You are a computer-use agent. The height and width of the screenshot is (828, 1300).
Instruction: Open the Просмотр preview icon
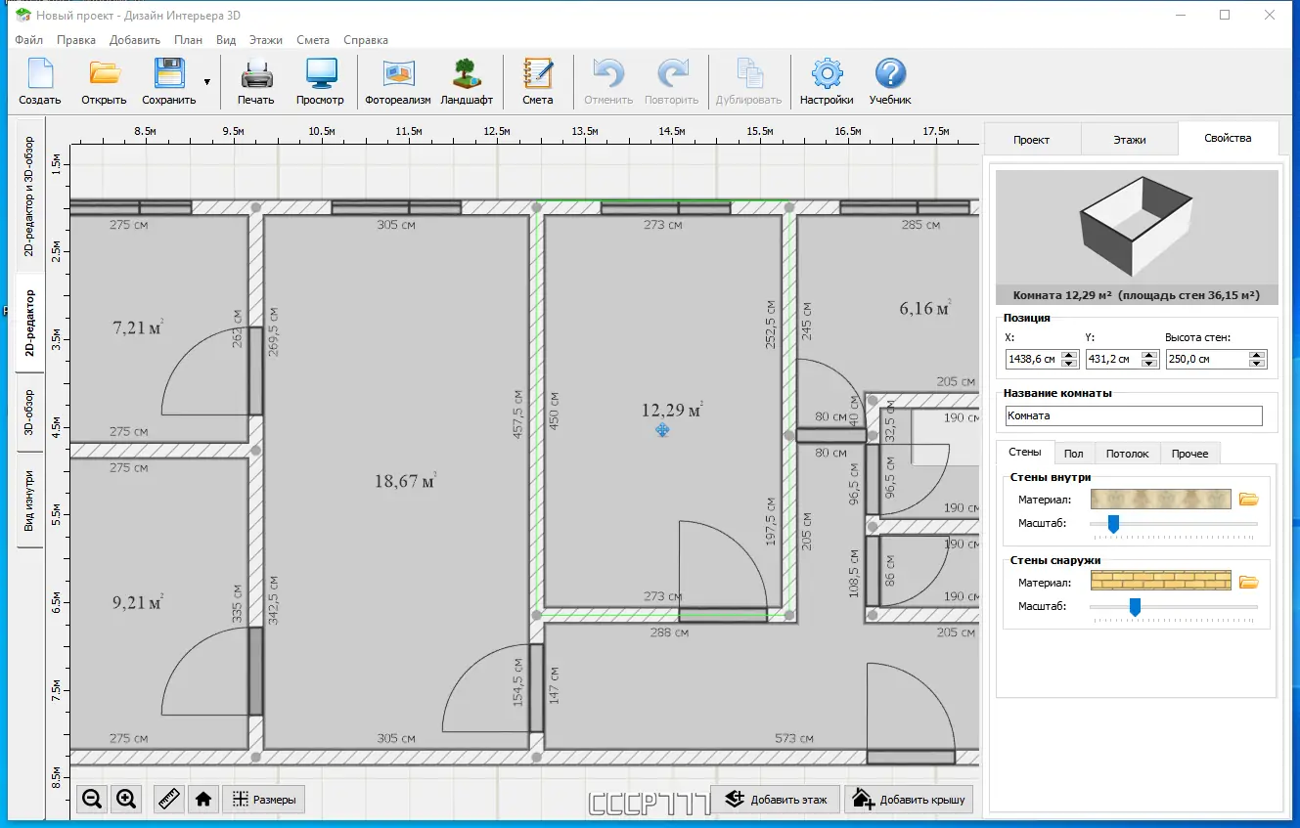coord(320,81)
